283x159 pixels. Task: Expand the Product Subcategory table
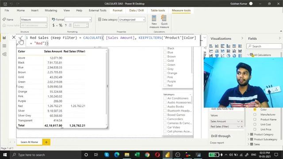249,139
